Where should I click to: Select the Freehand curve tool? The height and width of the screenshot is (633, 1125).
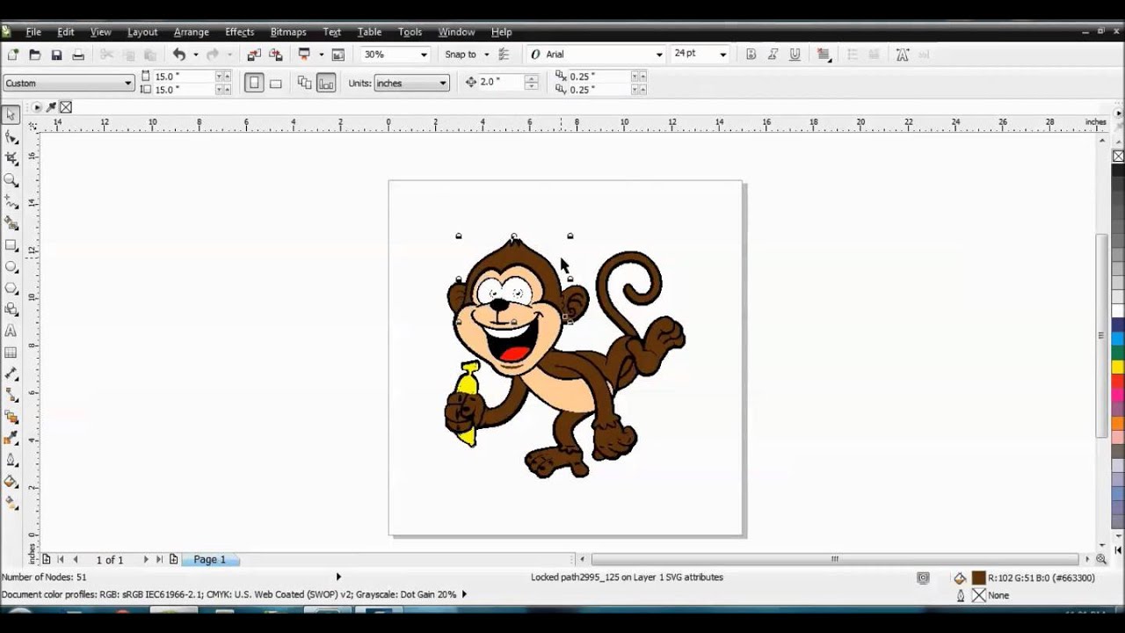coord(11,201)
